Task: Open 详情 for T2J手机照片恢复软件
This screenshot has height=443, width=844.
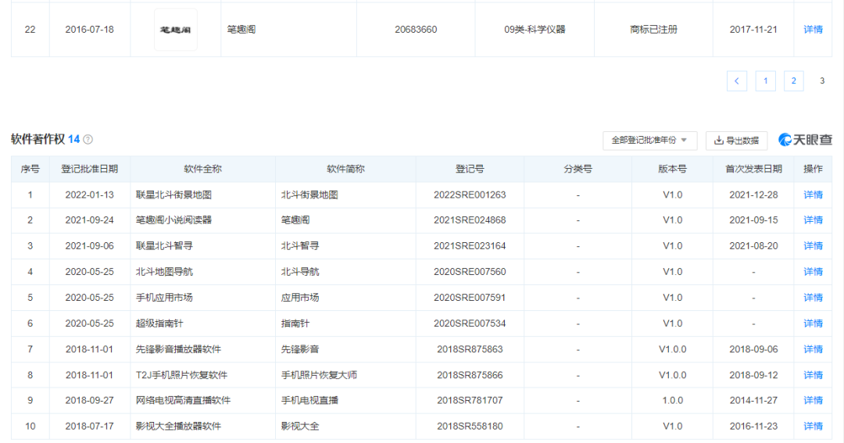Action: [813, 375]
